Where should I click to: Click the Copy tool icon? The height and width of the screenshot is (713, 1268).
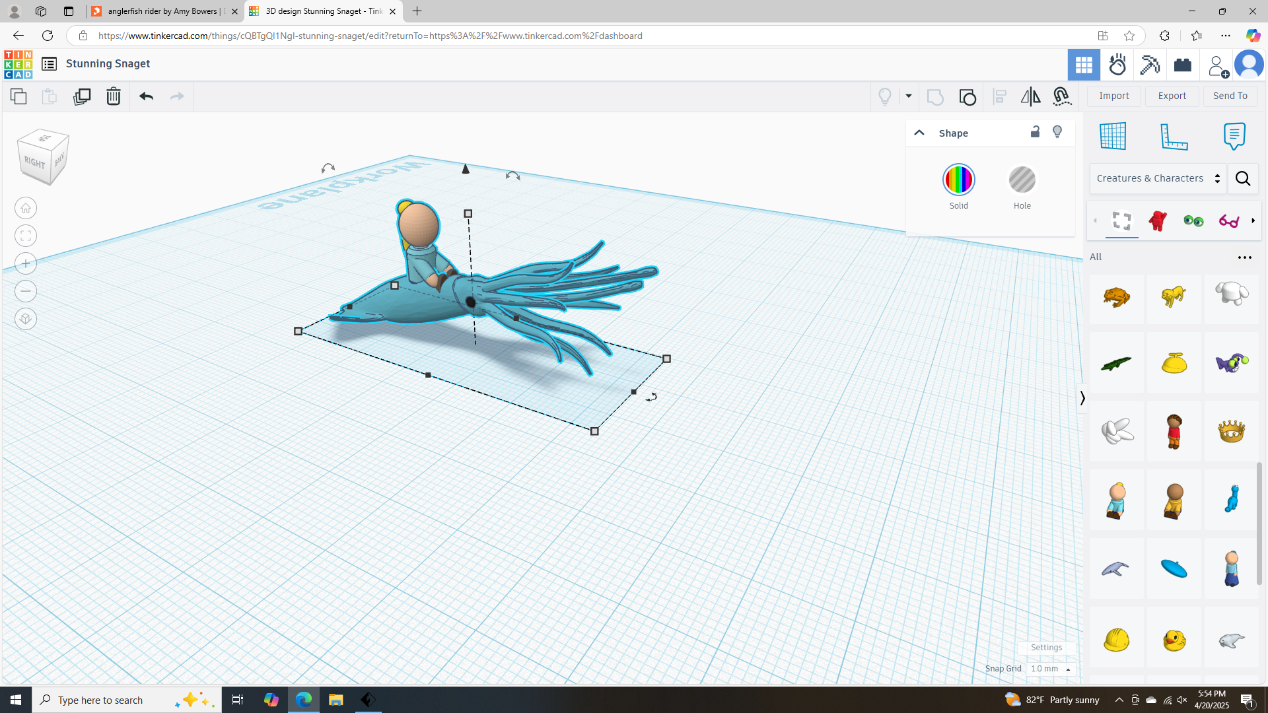point(18,96)
